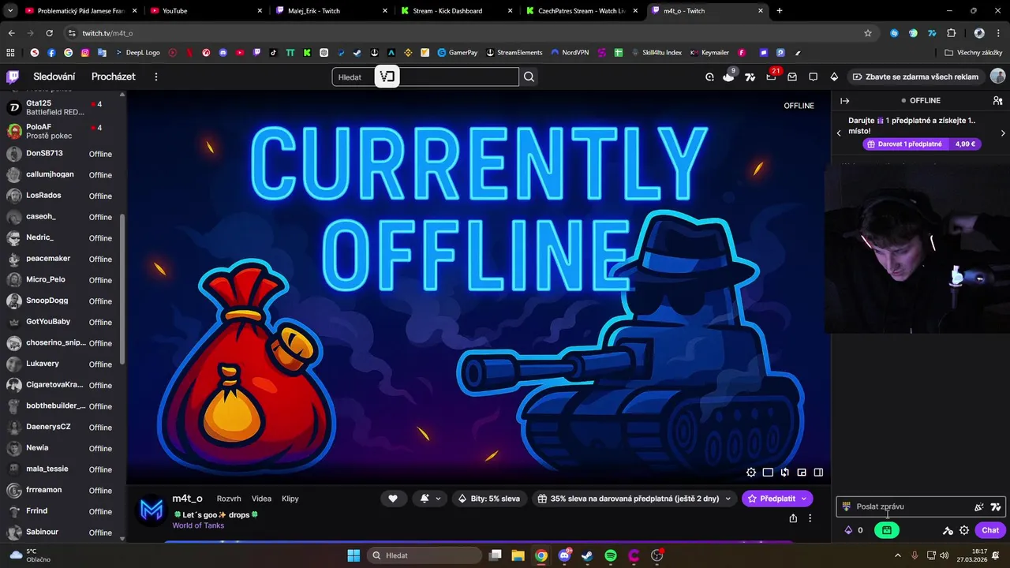Open Všechny záložky bookmarks folder
1010x568 pixels.
point(973,53)
